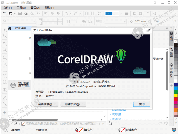Open the 填充对象 link

[117, 115]
